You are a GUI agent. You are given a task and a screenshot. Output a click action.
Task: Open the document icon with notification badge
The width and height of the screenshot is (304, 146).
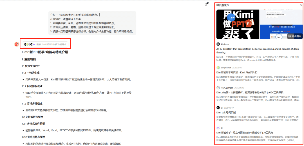tap(206, 4)
